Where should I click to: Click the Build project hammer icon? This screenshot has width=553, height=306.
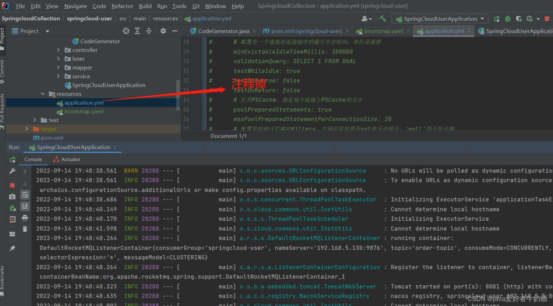pyautogui.click(x=383, y=19)
